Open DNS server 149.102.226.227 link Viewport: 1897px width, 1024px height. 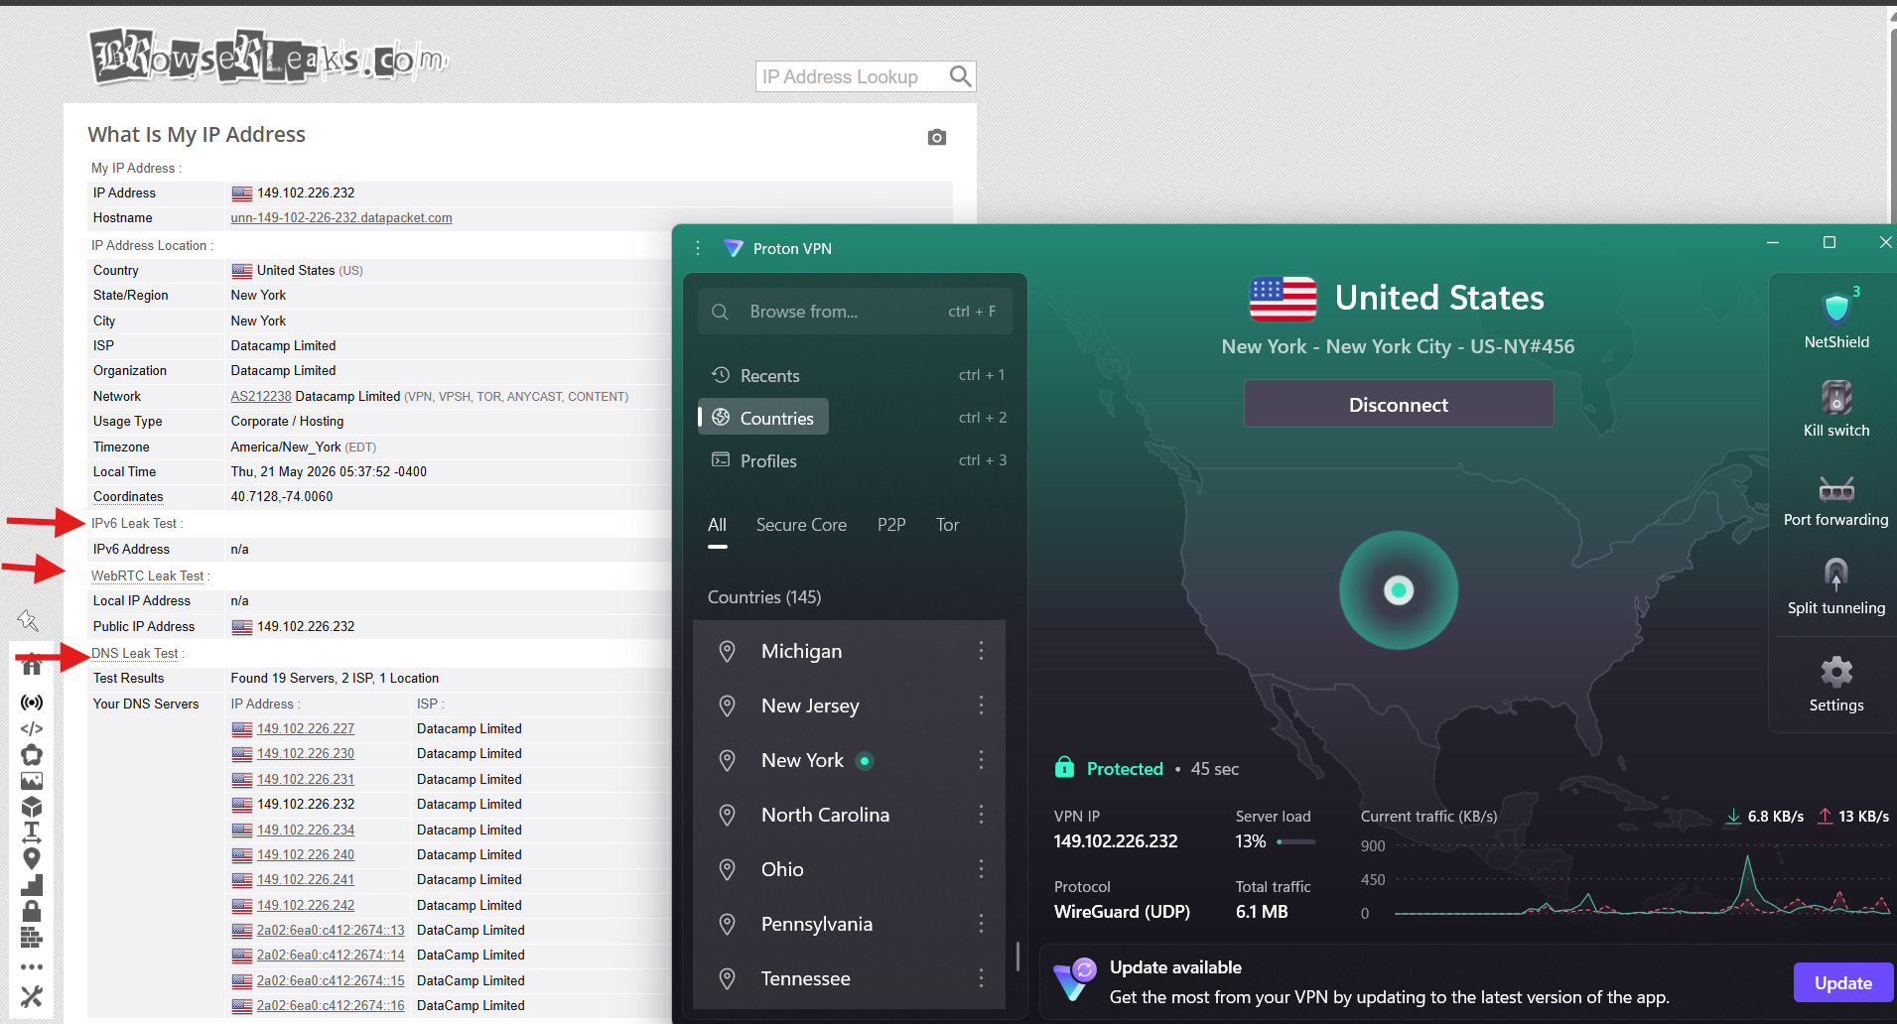[306, 728]
